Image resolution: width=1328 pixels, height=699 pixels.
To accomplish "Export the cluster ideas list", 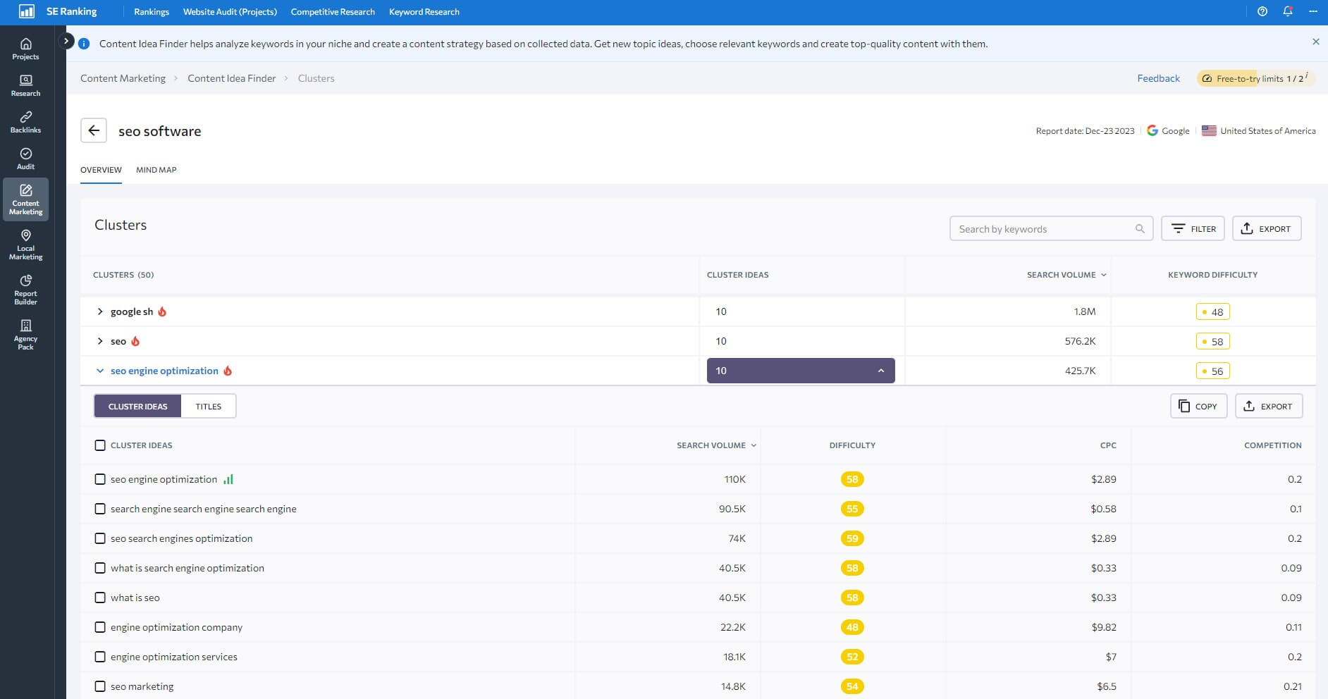I will pyautogui.click(x=1269, y=406).
